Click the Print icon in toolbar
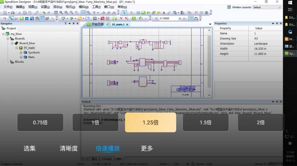Image resolution: width=297 pixels, height=166 pixels. click(13, 13)
